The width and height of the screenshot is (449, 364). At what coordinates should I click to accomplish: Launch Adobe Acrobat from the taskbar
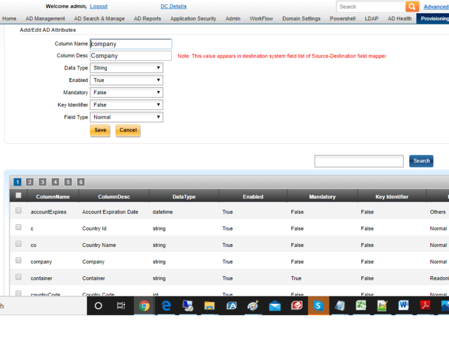pos(426,305)
